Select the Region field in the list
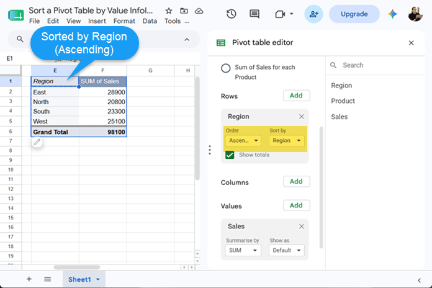The image size is (432, 288). tap(341, 86)
